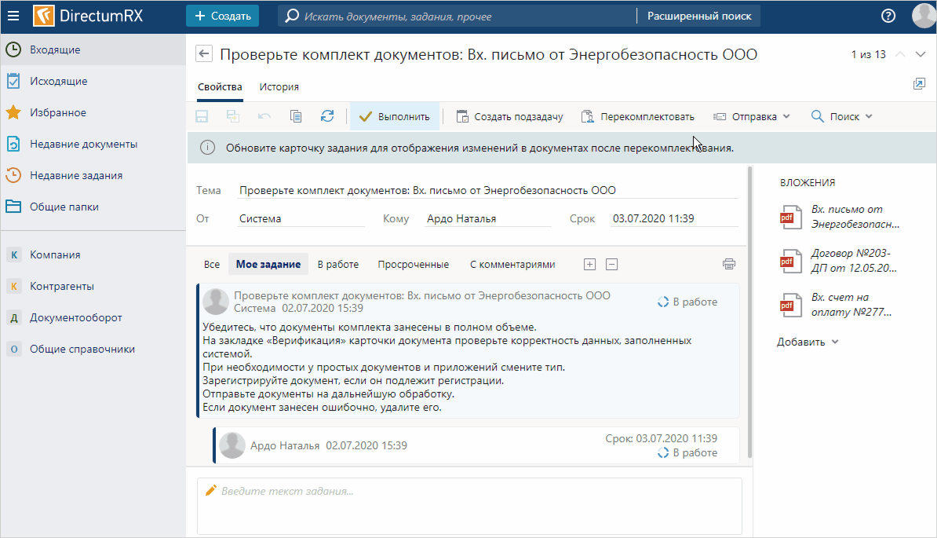This screenshot has width=937, height=538.
Task: Click the Тема subject field
Action: (487, 191)
